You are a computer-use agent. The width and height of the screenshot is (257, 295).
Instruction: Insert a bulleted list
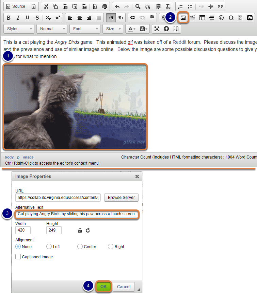(x=190, y=6)
